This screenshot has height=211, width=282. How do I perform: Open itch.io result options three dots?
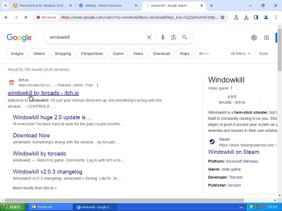coord(97,85)
